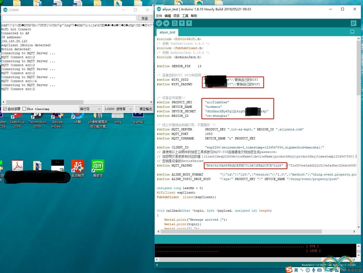The height and width of the screenshot is (273, 363).
Task: Click the Open sketch up-arrow icon
Action: [182, 23]
